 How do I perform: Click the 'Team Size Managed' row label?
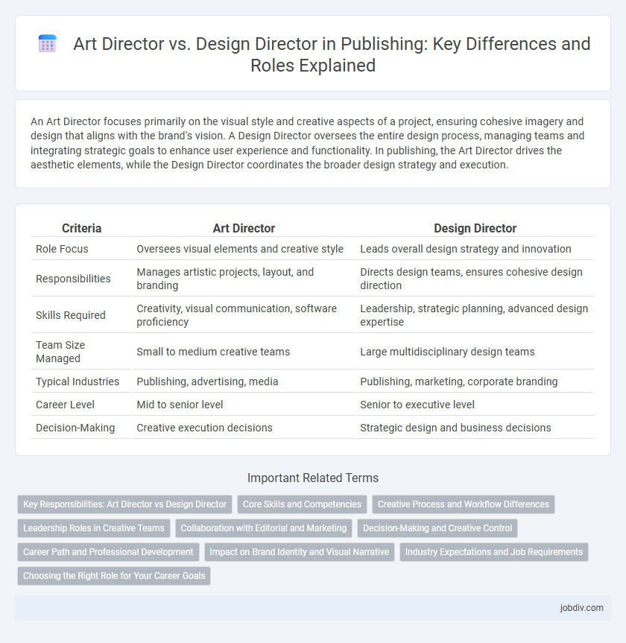click(60, 352)
